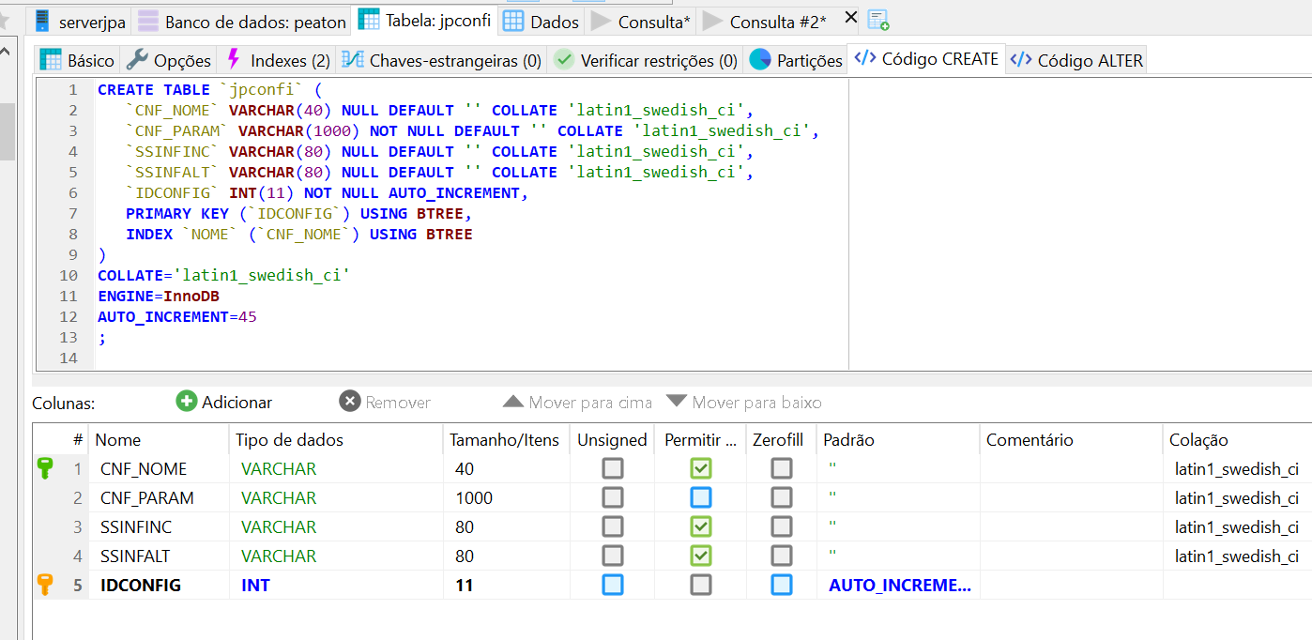Enable allow NULL for CNF_PARAM column
Viewport: 1312px width, 640px height.
(x=700, y=497)
